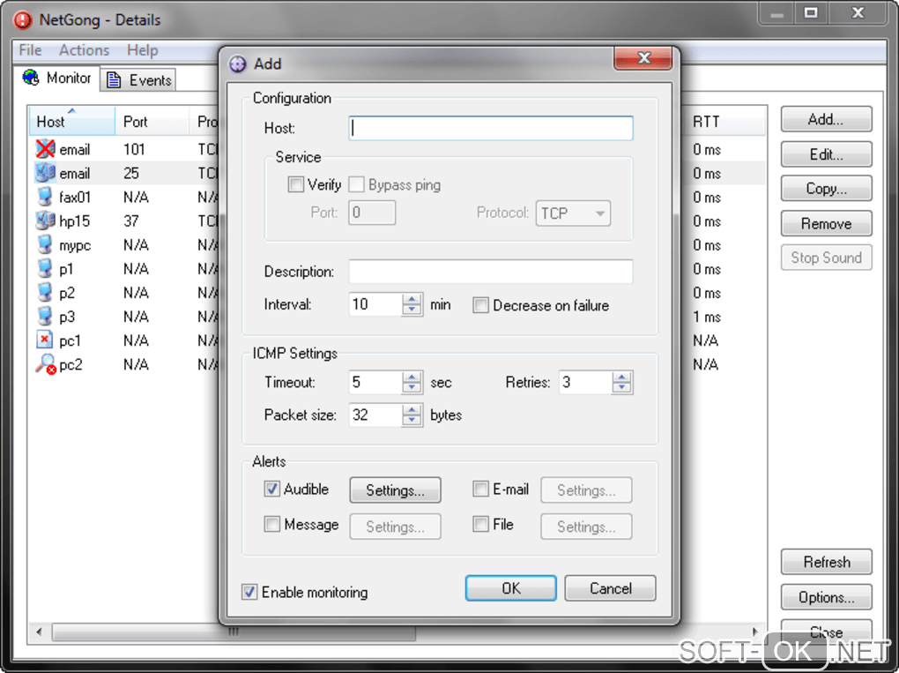Open the Options... button

pos(826,597)
